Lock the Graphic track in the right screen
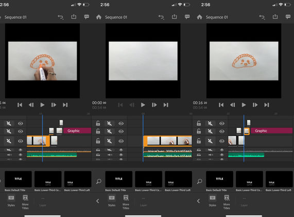 click(199, 131)
